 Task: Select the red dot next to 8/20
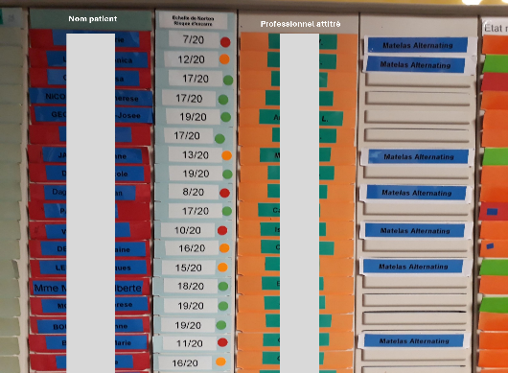click(224, 193)
